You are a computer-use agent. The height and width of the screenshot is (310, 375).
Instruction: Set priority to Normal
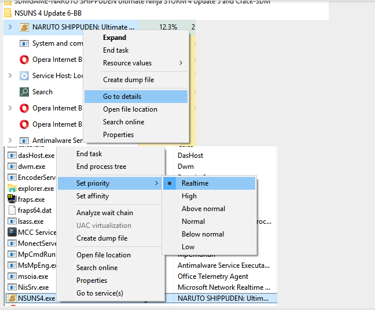(209, 222)
